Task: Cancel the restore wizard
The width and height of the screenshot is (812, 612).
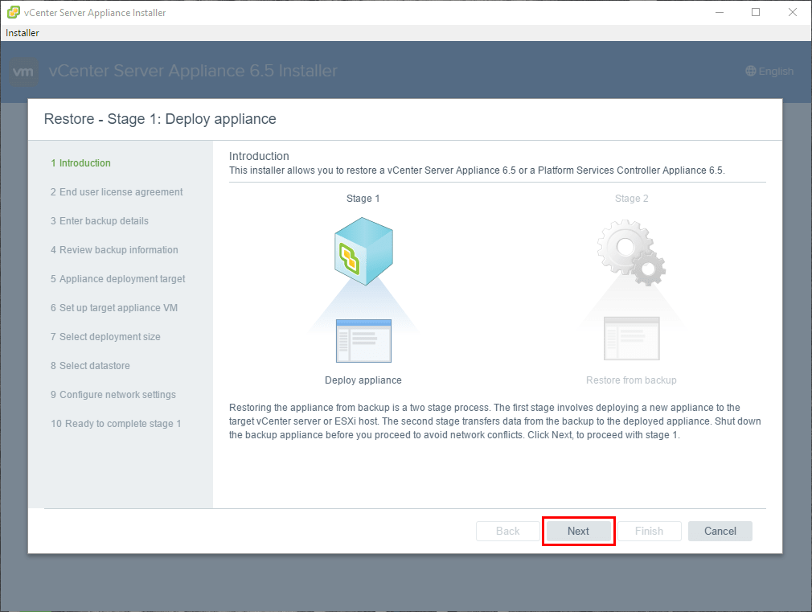Action: click(720, 531)
